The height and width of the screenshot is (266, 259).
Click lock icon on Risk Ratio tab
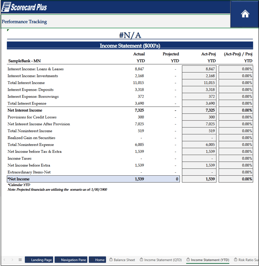coord(236,259)
